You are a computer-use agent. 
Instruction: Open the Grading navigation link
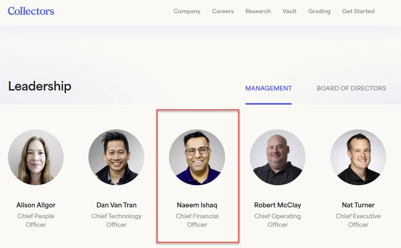(319, 11)
